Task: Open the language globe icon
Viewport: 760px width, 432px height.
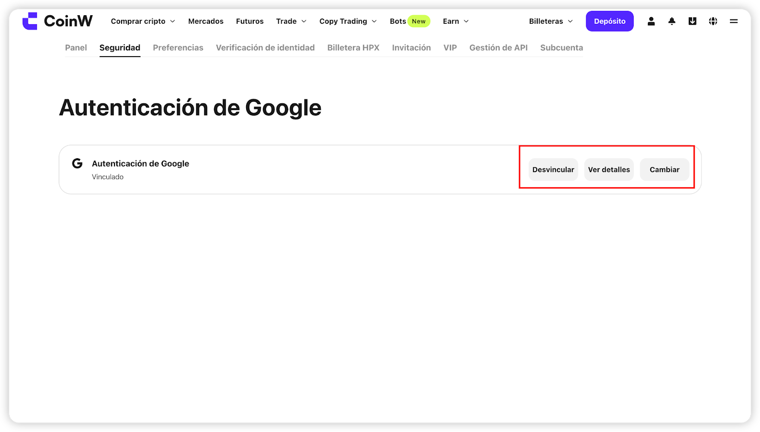Action: tap(713, 21)
